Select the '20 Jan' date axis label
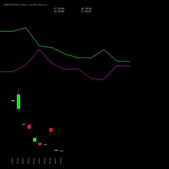Image resolution: width=169 pixels, height=169 pixels. (34, 161)
